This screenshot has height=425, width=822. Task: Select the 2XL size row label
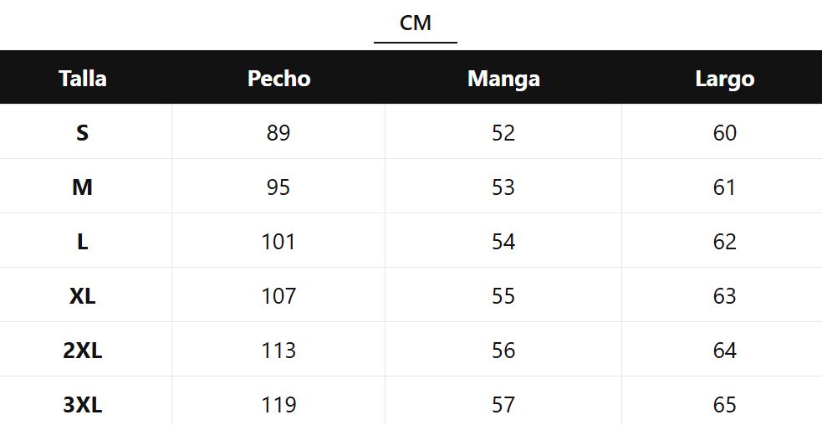83,351
